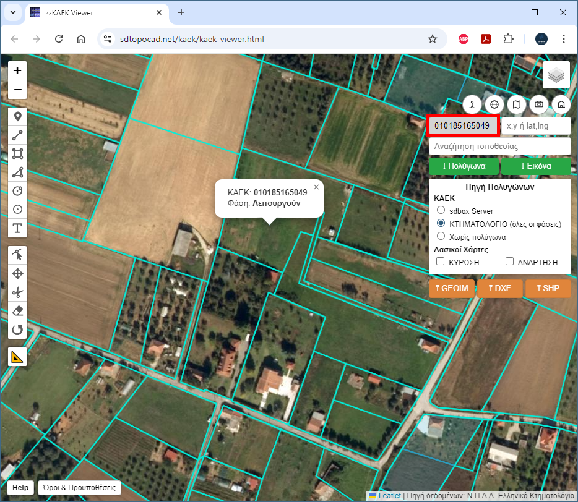
Task: Open the measurement triangle ruler tool
Action: point(17,357)
